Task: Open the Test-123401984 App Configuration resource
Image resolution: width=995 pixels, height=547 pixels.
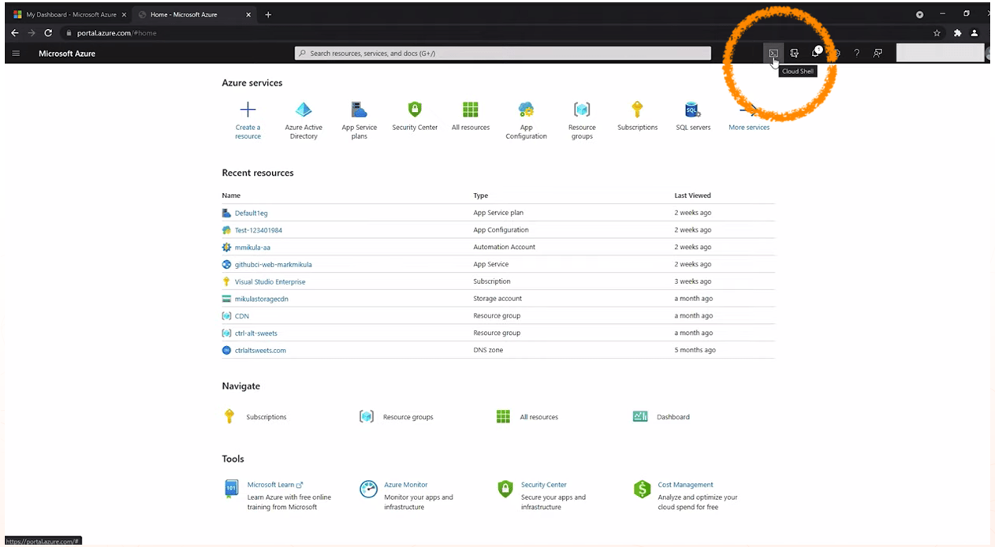Action: click(259, 230)
